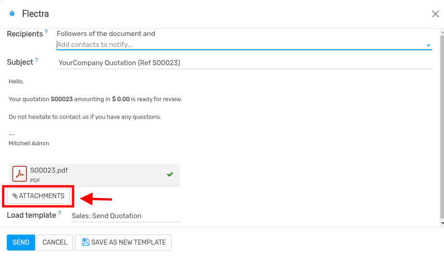Close the Flectra dialog with the X
Screen dimensions: 444x256
tap(435, 14)
